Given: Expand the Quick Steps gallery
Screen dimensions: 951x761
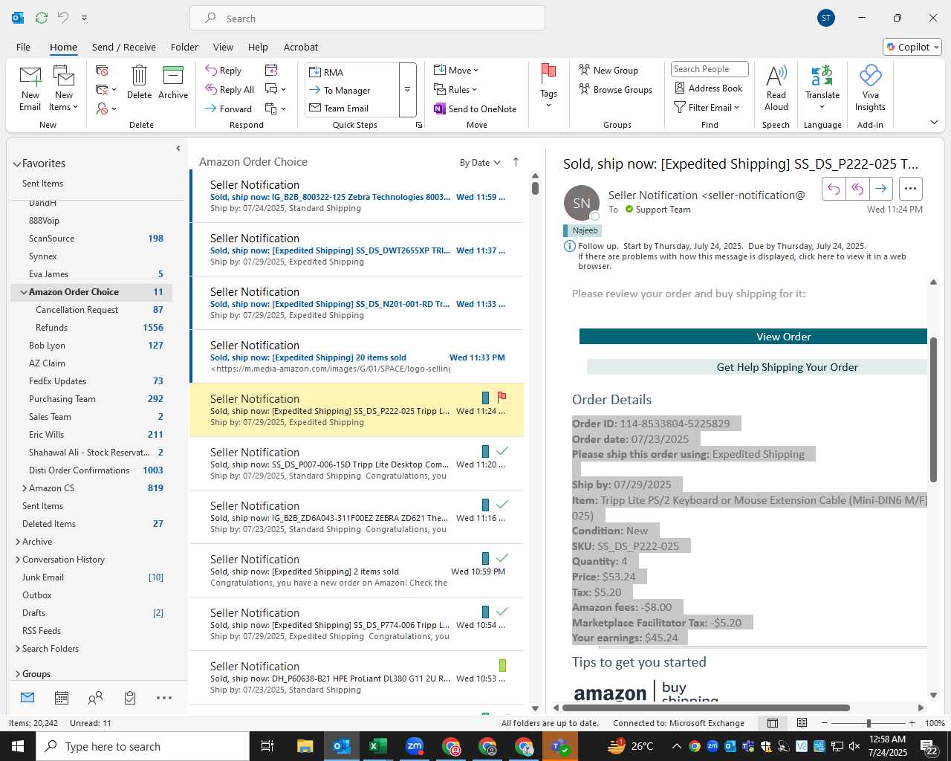Looking at the screenshot, I should point(407,90).
